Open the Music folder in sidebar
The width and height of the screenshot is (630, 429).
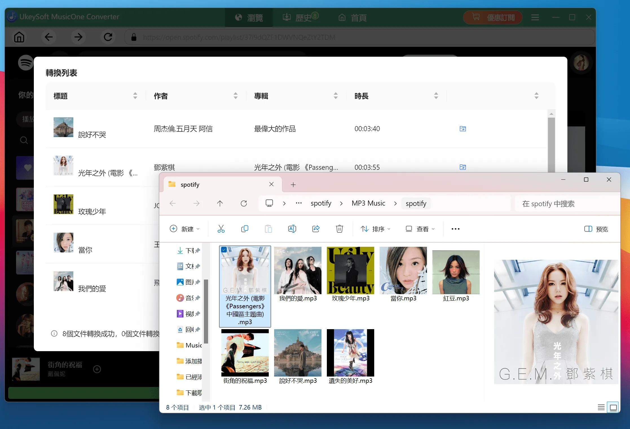(x=189, y=345)
